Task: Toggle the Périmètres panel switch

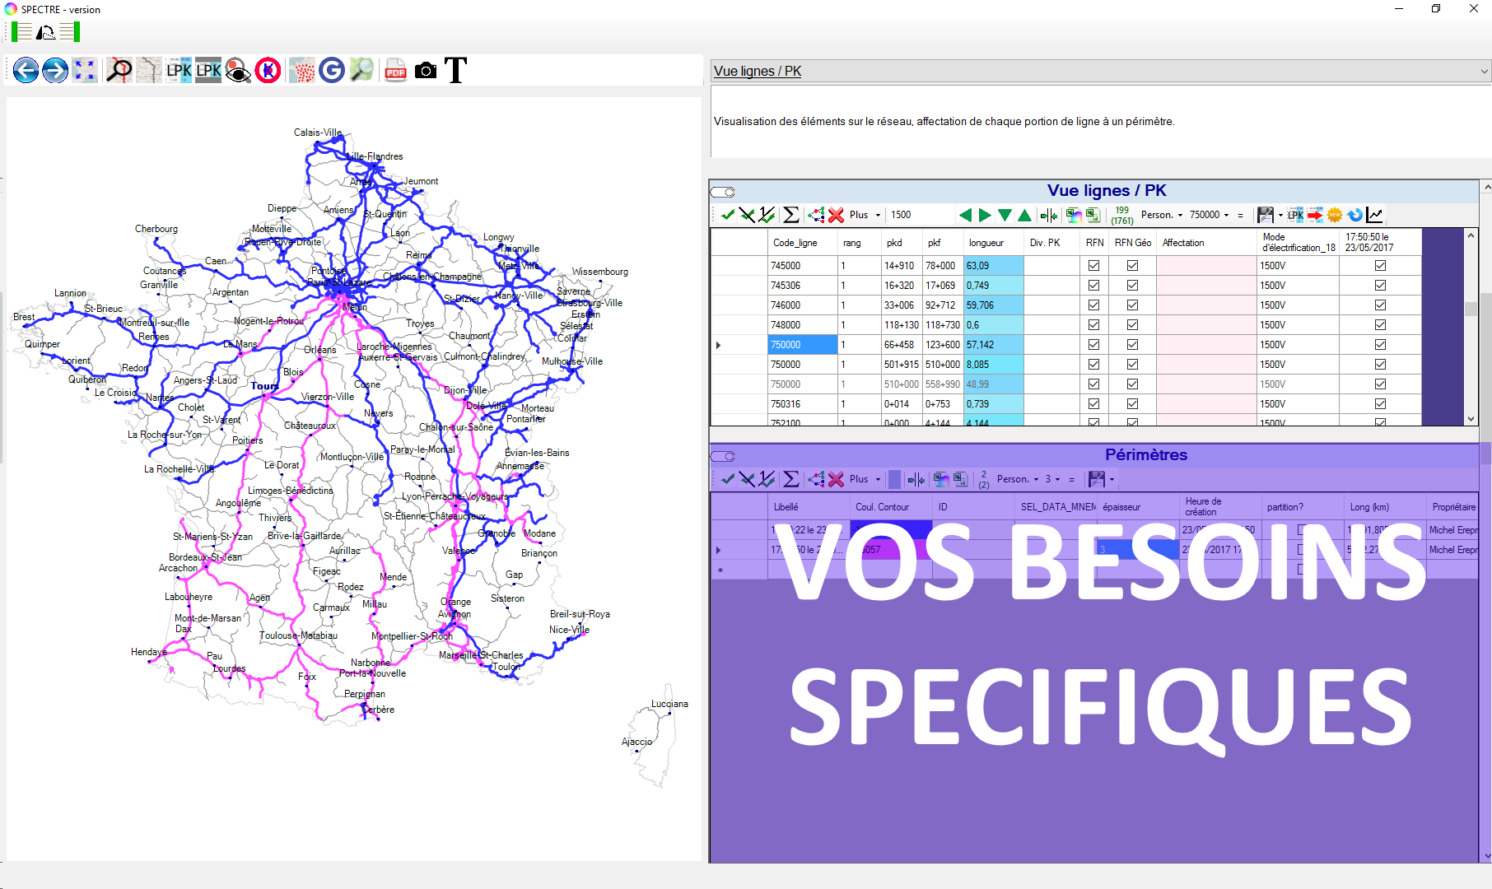Action: click(723, 456)
